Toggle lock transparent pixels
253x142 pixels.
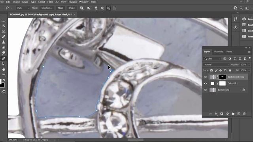pos(211,70)
